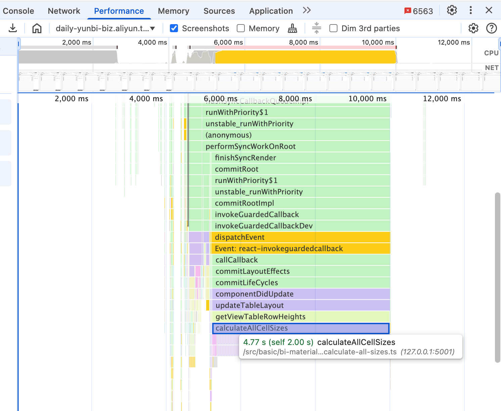Viewport: 501px width, 411px height.
Task: Enable the Memory checkbox
Action: (x=241, y=28)
